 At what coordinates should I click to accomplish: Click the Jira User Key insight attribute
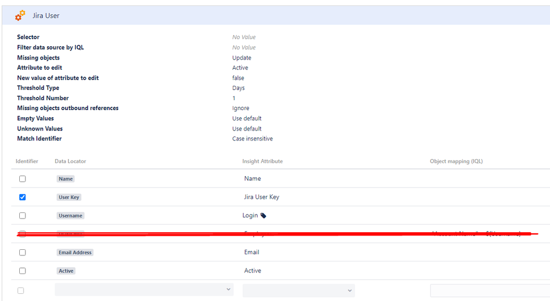point(262,197)
